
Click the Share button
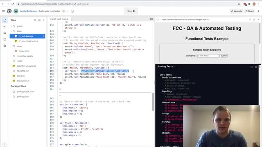click(x=250, y=11)
